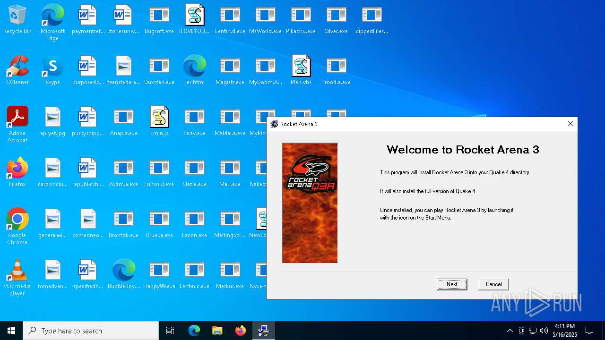Screen dimensions: 605x340
Task: Select the MyDoom.A desktop icon
Action: tap(265, 70)
